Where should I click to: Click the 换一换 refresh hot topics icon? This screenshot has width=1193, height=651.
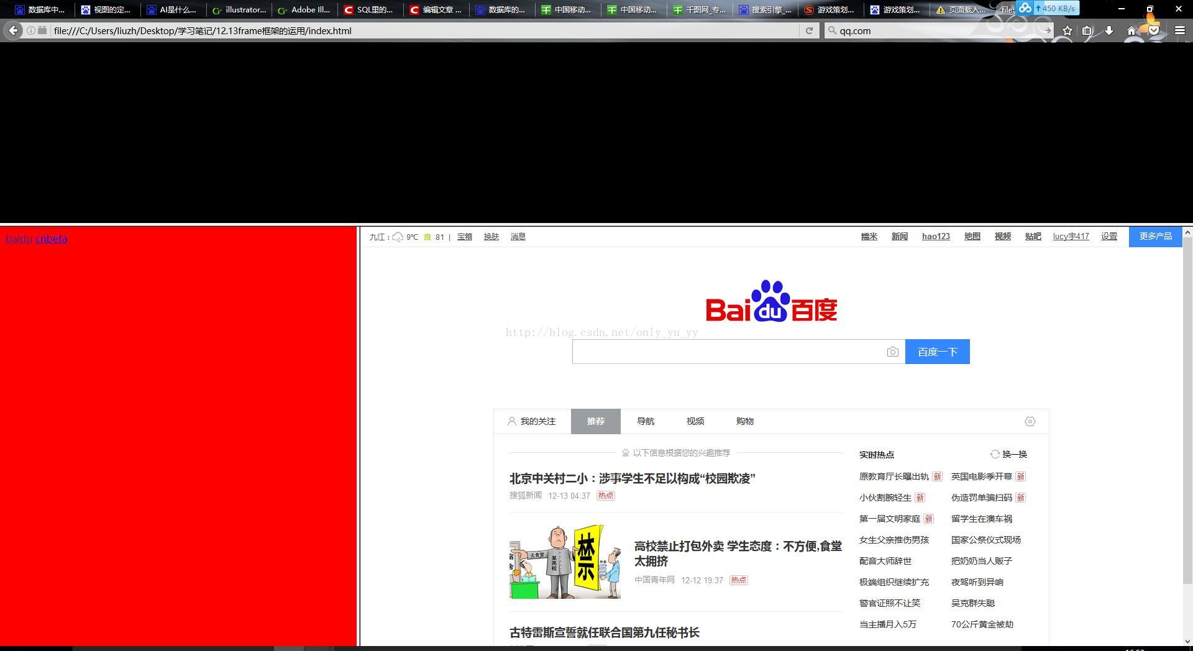point(995,455)
